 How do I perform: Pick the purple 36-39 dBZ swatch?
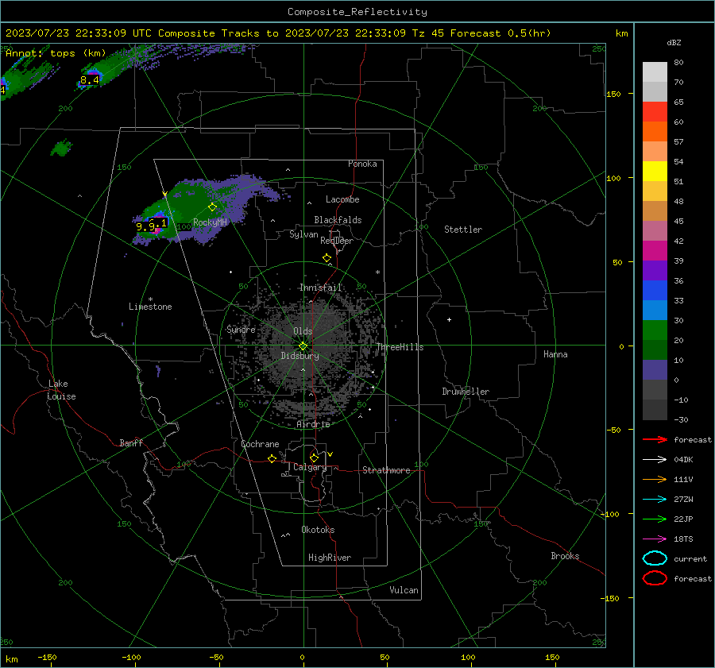click(655, 271)
